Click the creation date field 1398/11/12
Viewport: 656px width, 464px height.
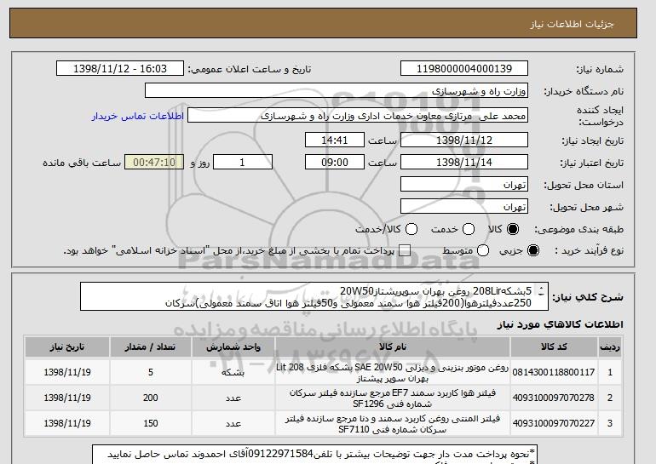[464, 140]
